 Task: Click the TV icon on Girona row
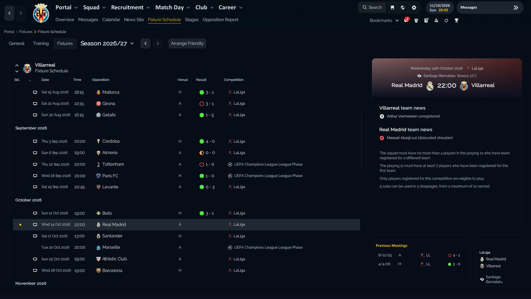tap(35, 104)
